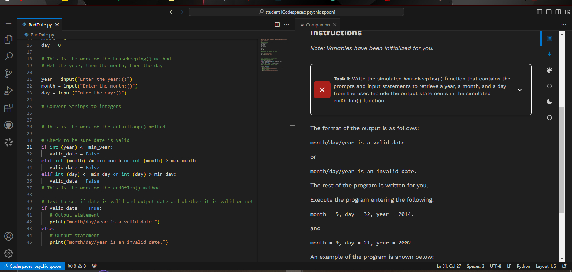Toggle the bottom panel layout button
The height and width of the screenshot is (272, 572).
pos(549,12)
